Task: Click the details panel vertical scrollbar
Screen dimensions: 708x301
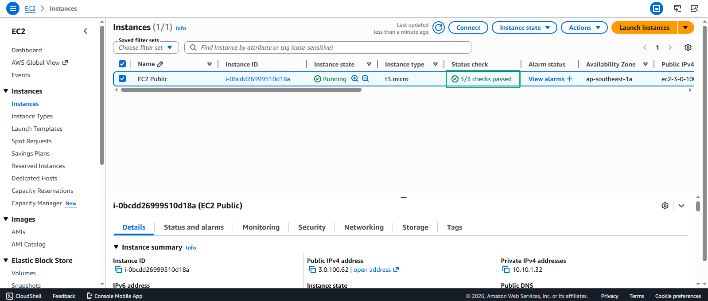Action: [x=698, y=206]
